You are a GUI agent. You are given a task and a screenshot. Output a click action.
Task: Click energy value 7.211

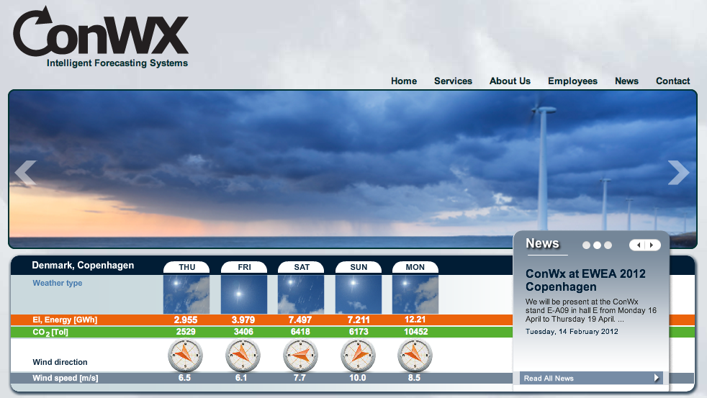coord(359,320)
